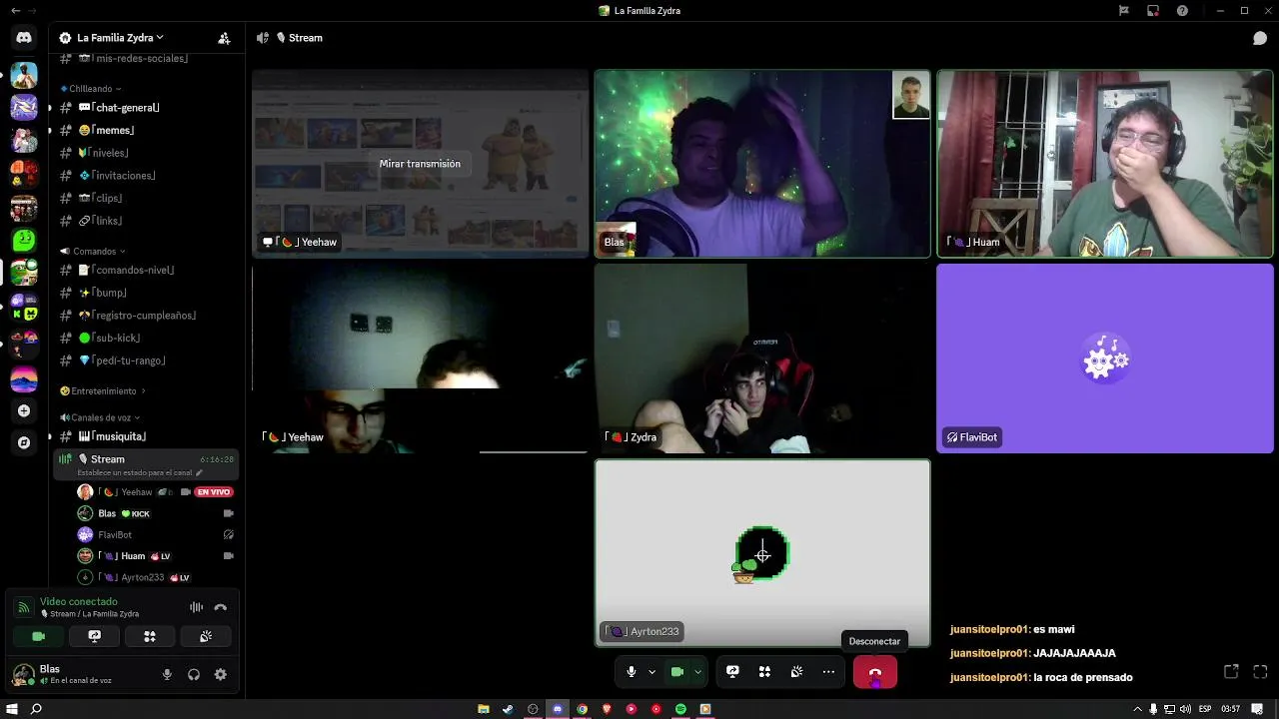Image resolution: width=1279 pixels, height=719 pixels.
Task: Open more options ellipsis in call bar
Action: 828,672
